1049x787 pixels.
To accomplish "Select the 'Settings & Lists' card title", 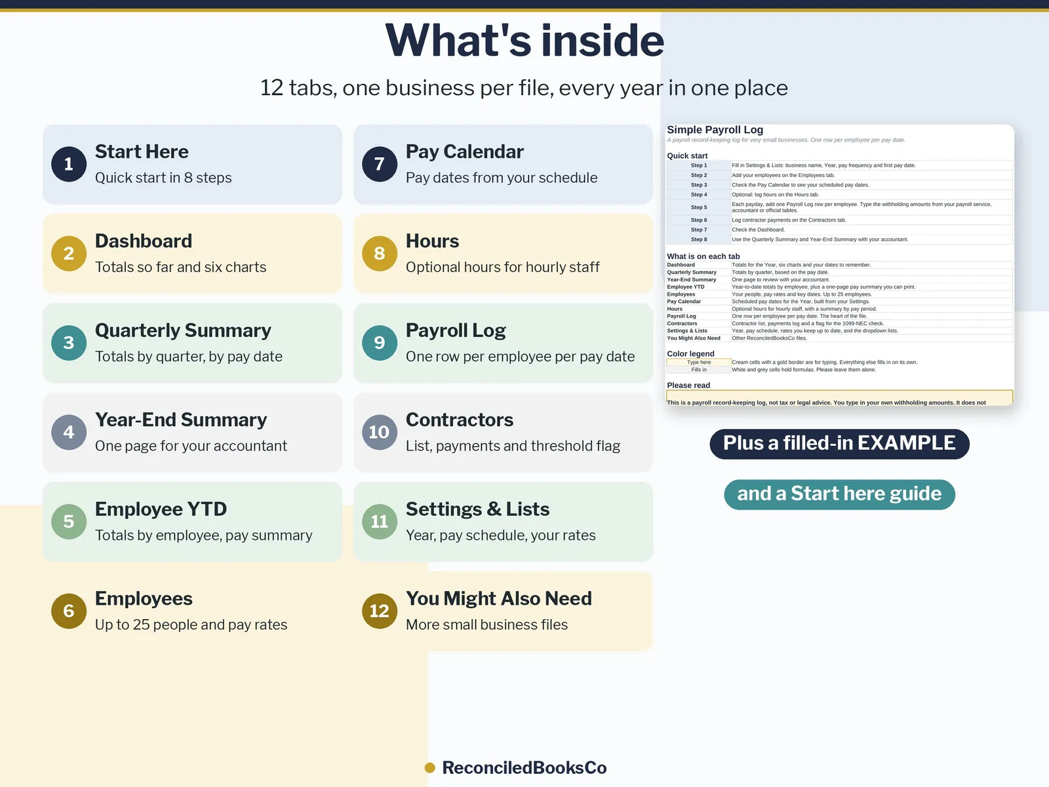I will tap(478, 509).
